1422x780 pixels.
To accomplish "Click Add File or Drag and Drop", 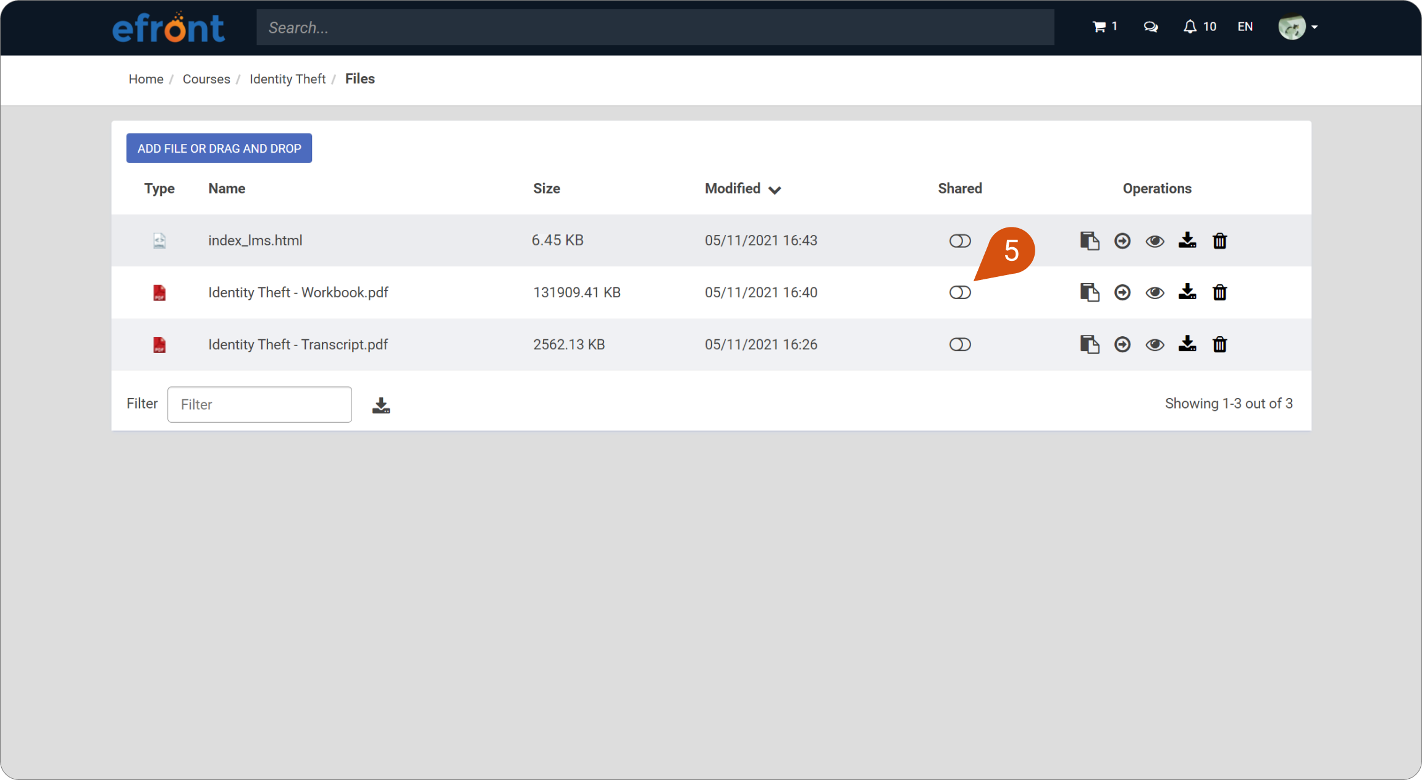I will [219, 148].
